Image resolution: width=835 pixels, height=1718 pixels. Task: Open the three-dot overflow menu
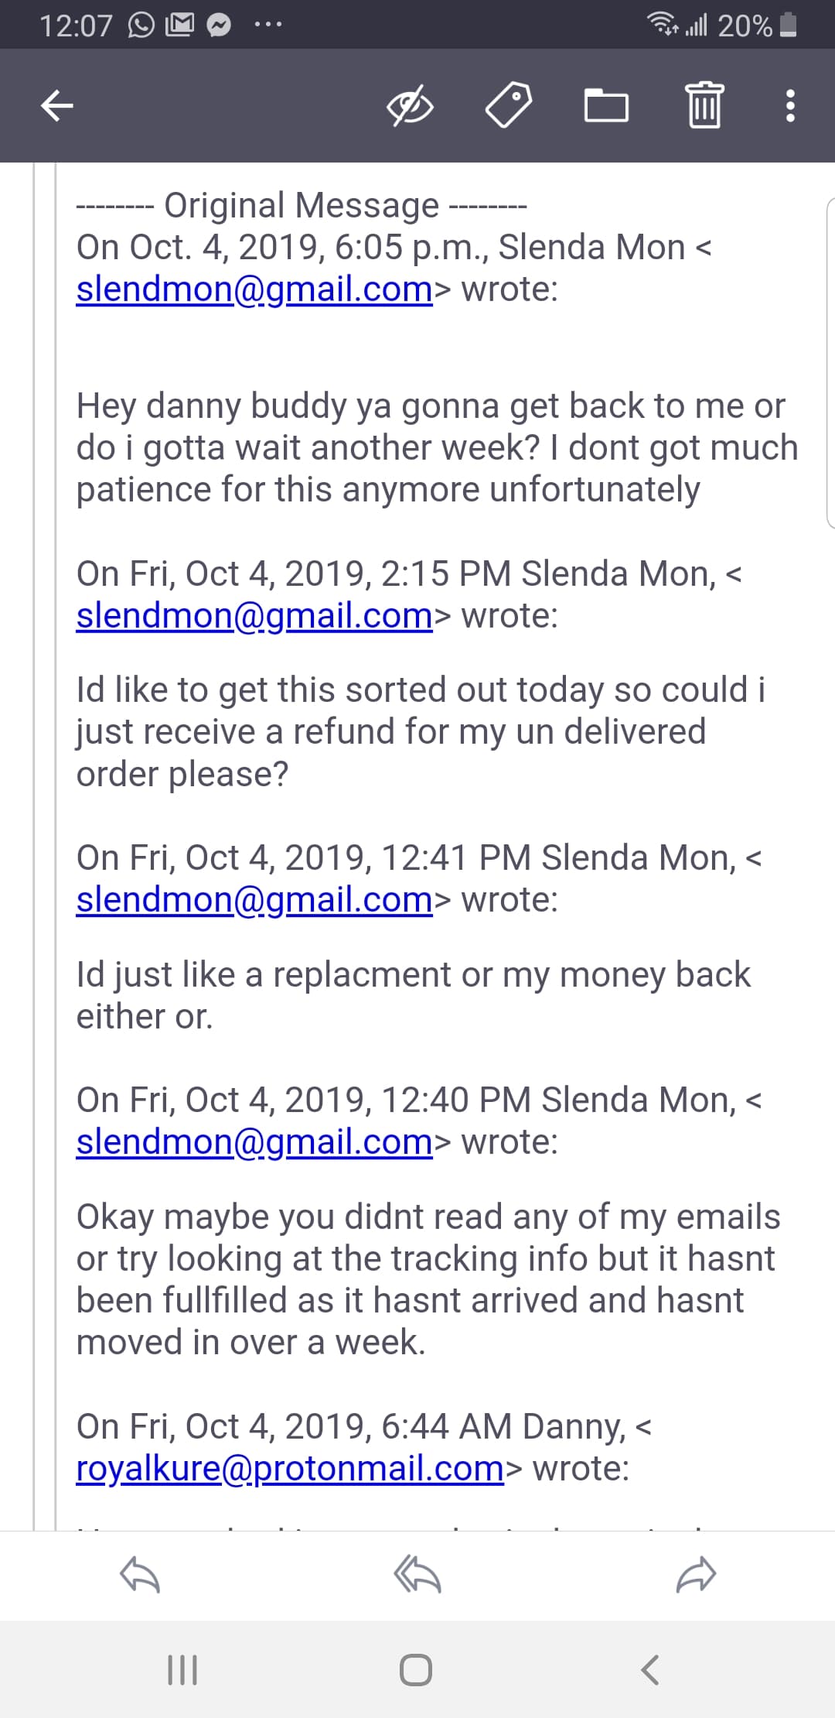pos(790,105)
